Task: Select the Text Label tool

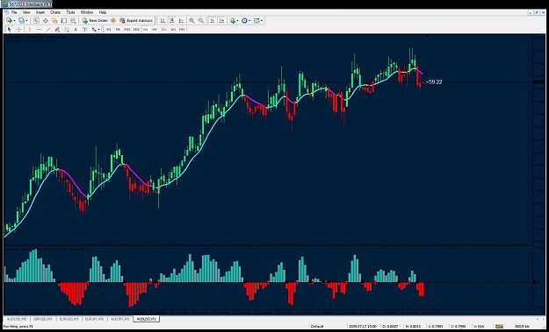Action: click(84, 29)
